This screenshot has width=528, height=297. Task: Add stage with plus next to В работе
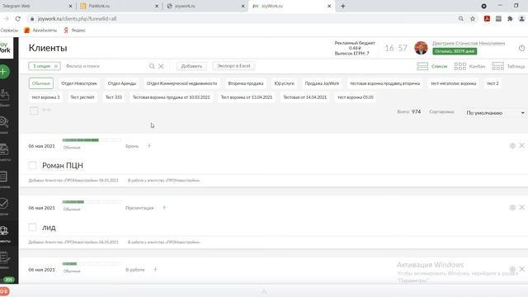point(155,270)
